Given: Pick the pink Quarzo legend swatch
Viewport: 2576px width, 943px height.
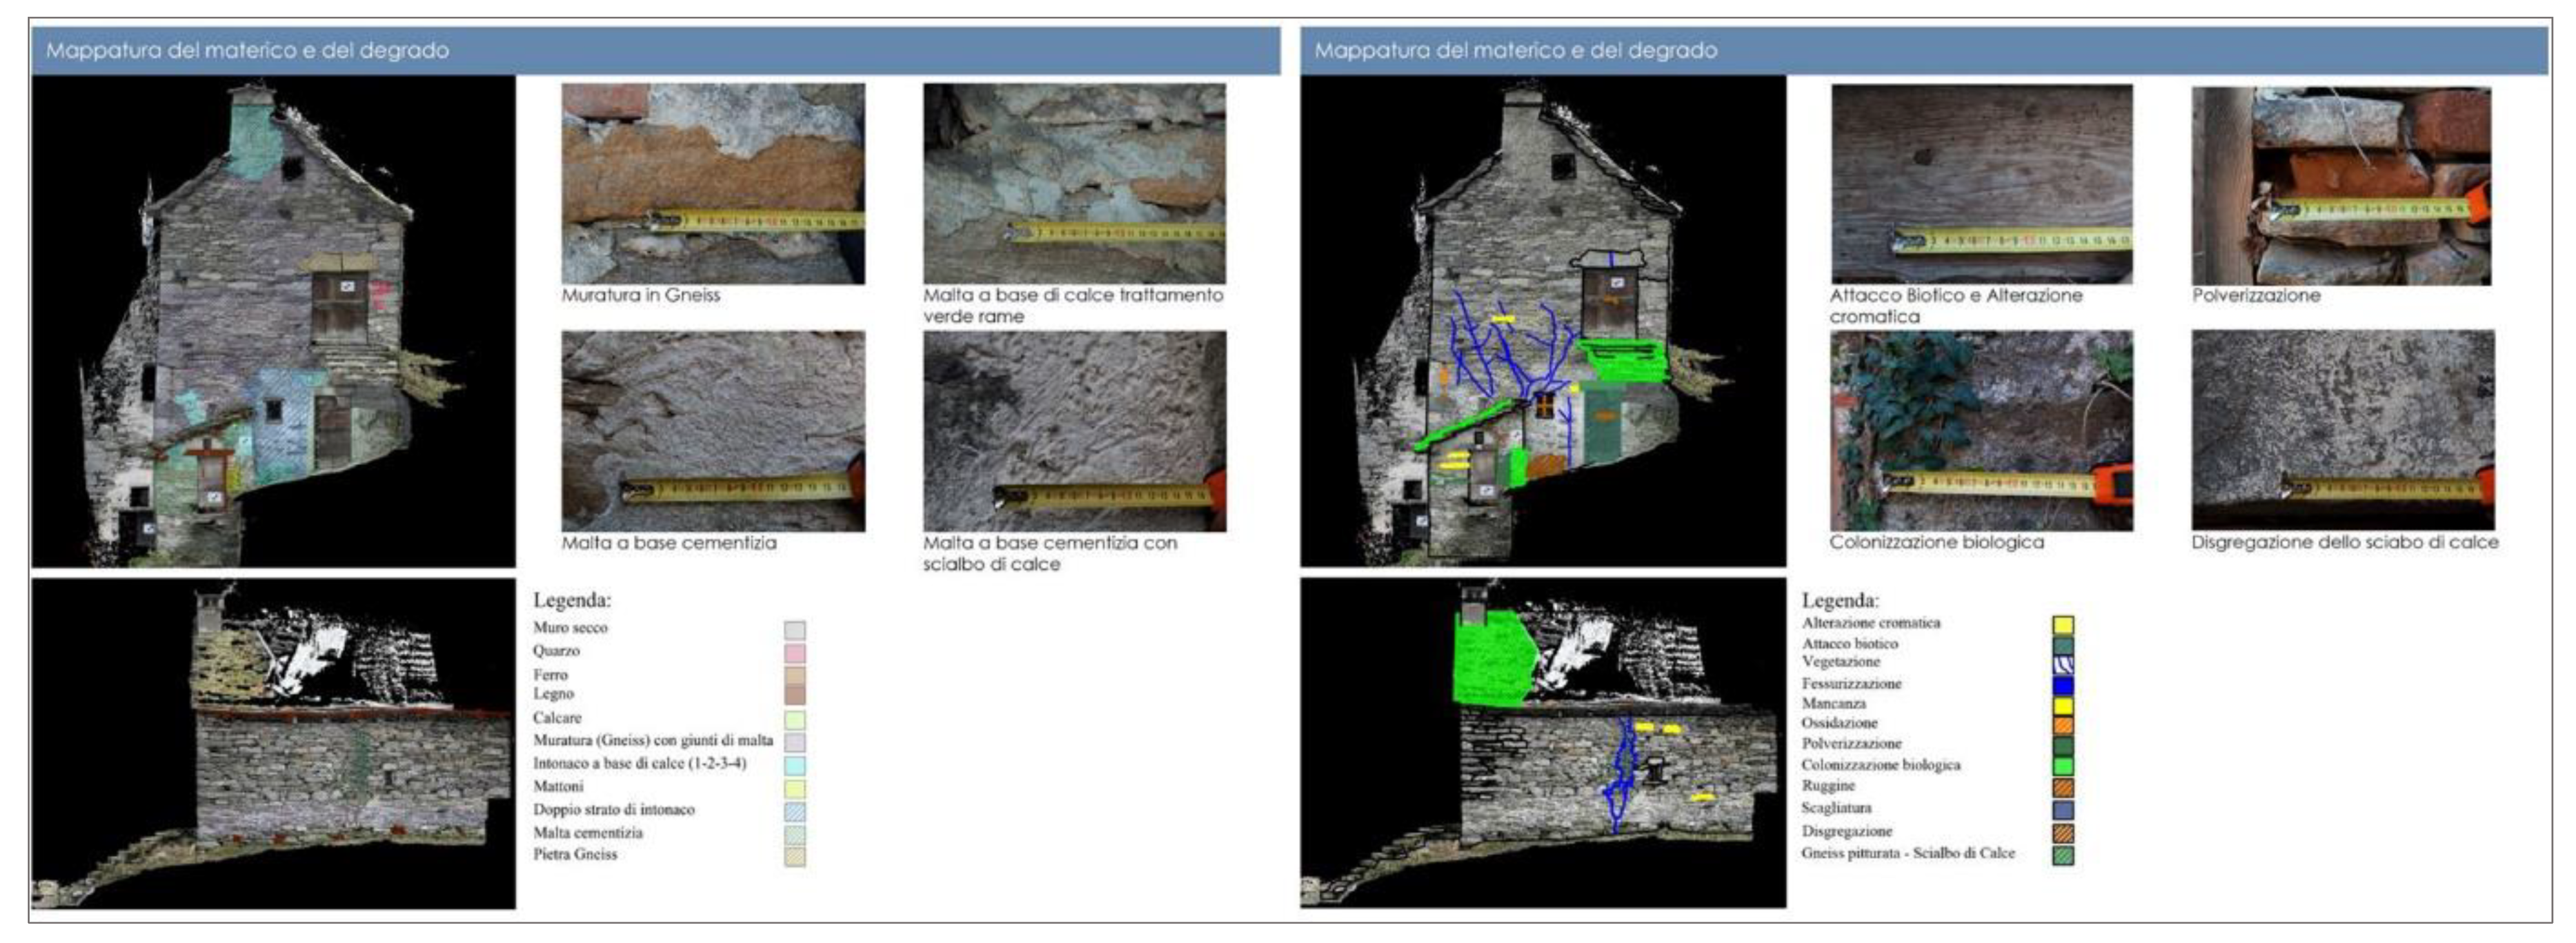Looking at the screenshot, I should [795, 653].
